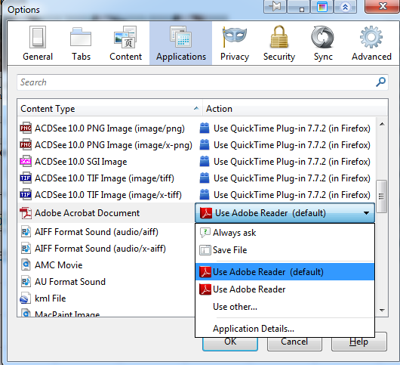Click the pin icon in title bar
Screen dimensions: 400x365
(x=275, y=7)
